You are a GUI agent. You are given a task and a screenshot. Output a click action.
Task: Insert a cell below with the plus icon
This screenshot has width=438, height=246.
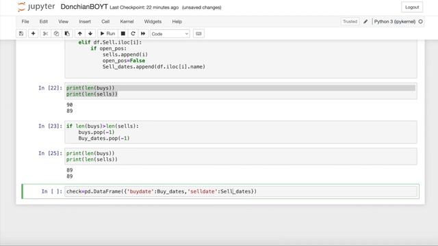pyautogui.click(x=33, y=33)
